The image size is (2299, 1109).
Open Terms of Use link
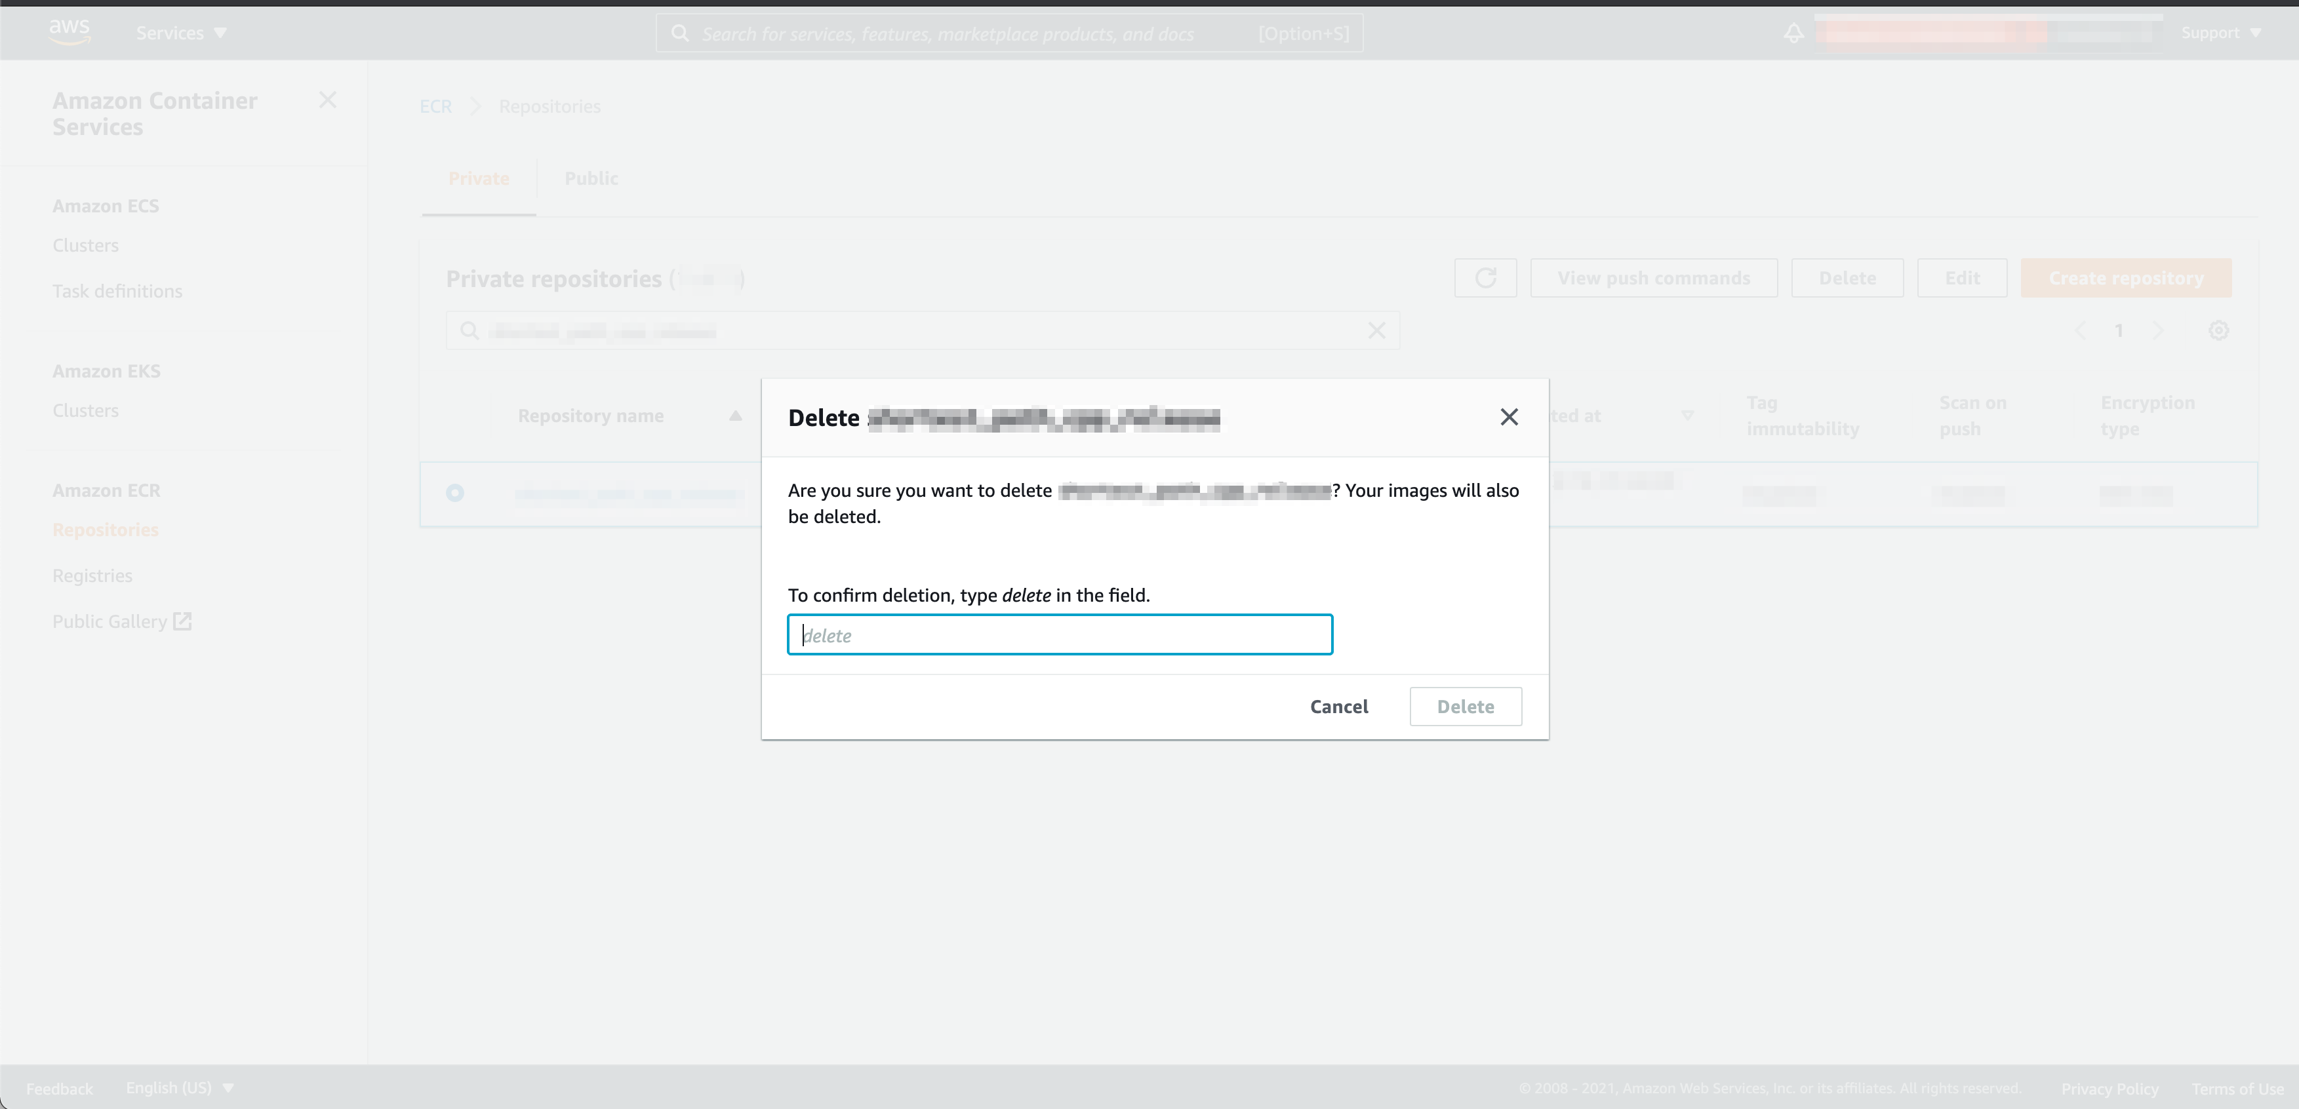pos(2237,1089)
